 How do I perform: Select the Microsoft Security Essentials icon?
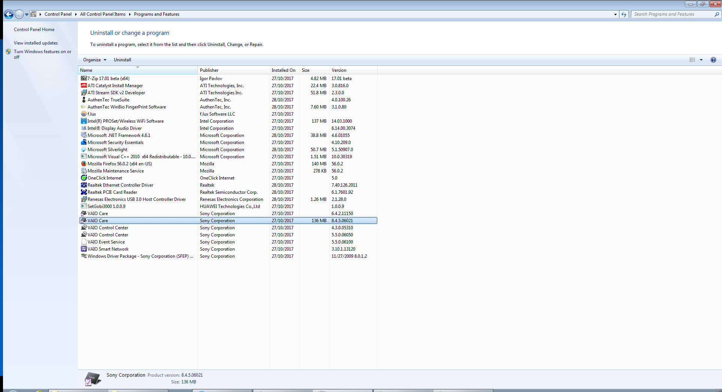(84, 143)
